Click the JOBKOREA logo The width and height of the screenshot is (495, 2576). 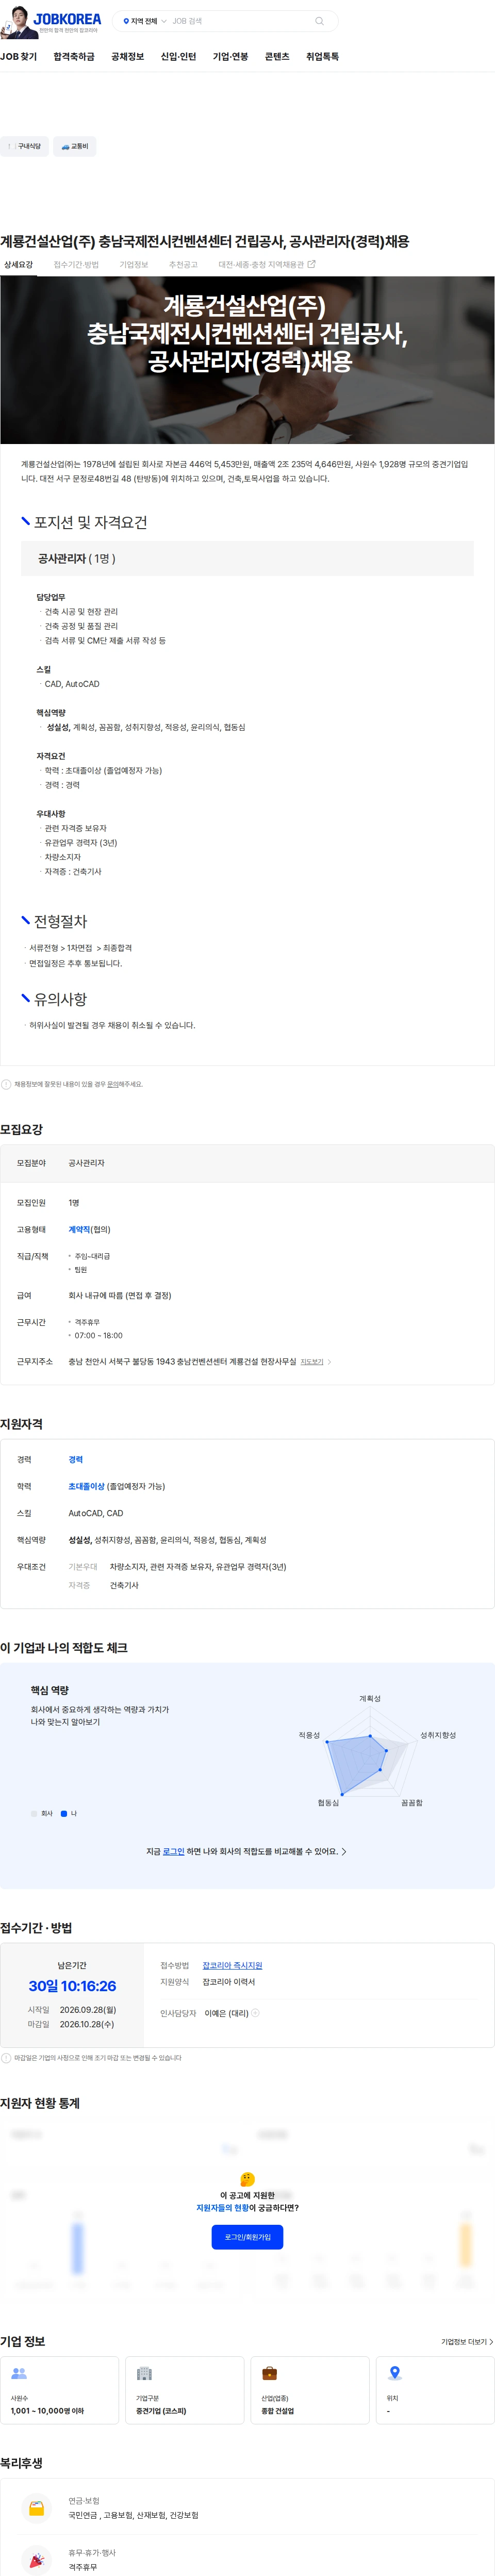[x=67, y=18]
